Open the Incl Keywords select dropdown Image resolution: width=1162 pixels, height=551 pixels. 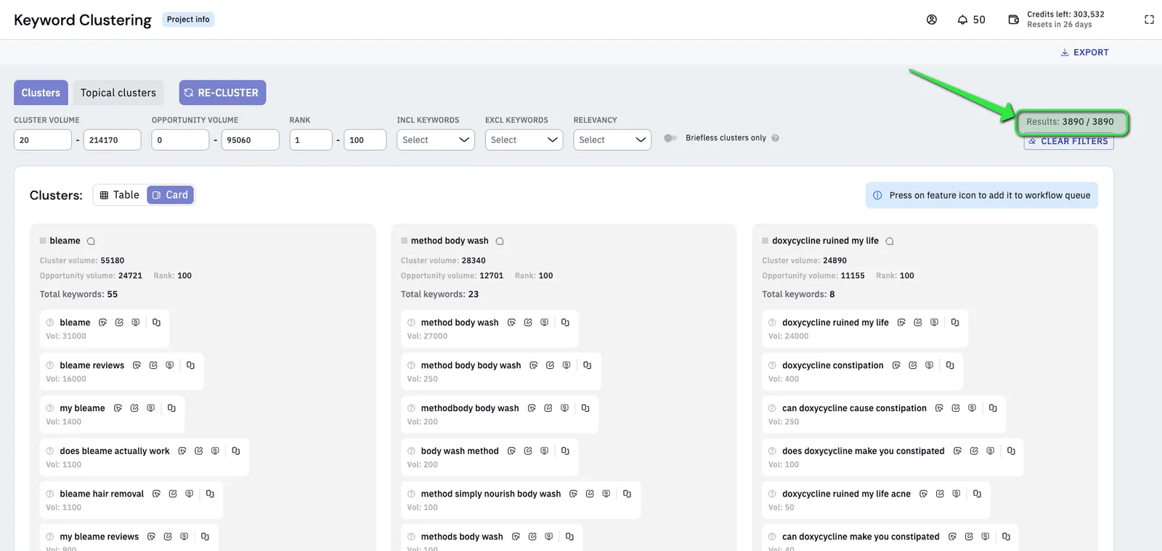click(x=436, y=140)
